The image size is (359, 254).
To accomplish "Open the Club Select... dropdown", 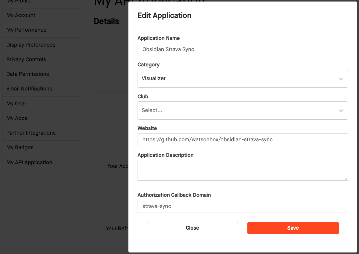I will pos(243,111).
